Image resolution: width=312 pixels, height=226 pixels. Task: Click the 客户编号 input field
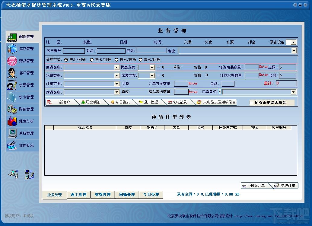coord(74,51)
